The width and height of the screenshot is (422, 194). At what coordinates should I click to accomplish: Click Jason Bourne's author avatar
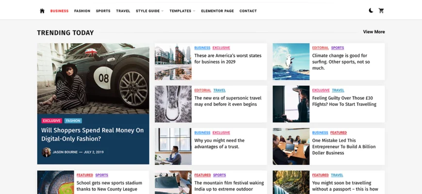(x=47, y=152)
